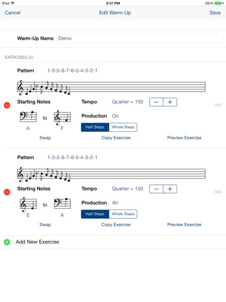
Task: Open pattern selector of first exercise
Action: pos(72,70)
